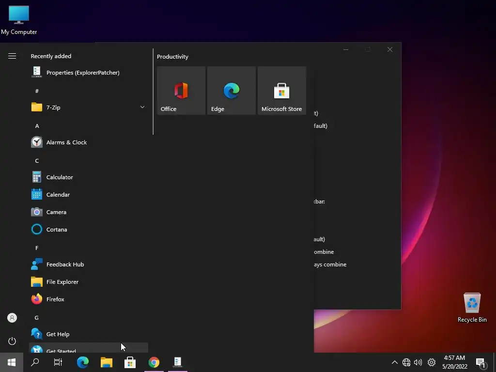Open taskbar Search magnifier
Image resolution: width=496 pixels, height=372 pixels.
coord(35,362)
